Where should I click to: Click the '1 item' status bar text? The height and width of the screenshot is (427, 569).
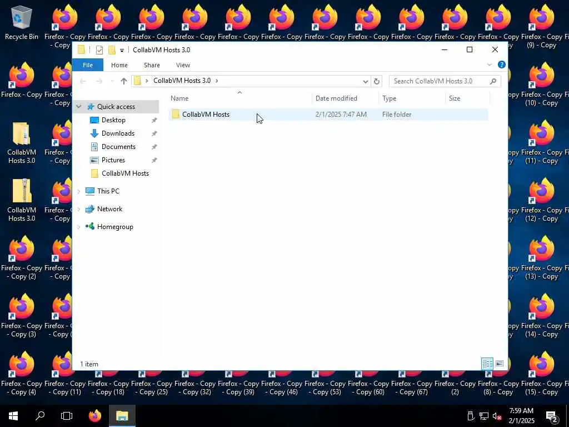[89, 364]
